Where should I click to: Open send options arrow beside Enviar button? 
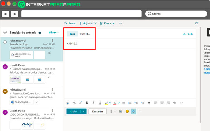[x=84, y=111]
